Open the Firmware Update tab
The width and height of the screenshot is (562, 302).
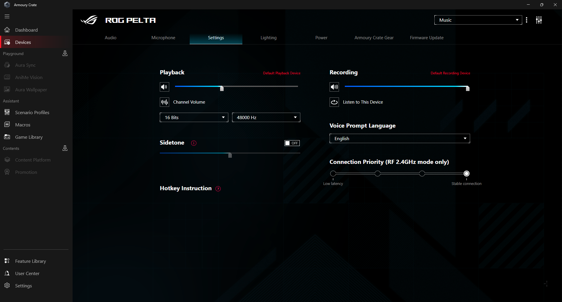[427, 38]
